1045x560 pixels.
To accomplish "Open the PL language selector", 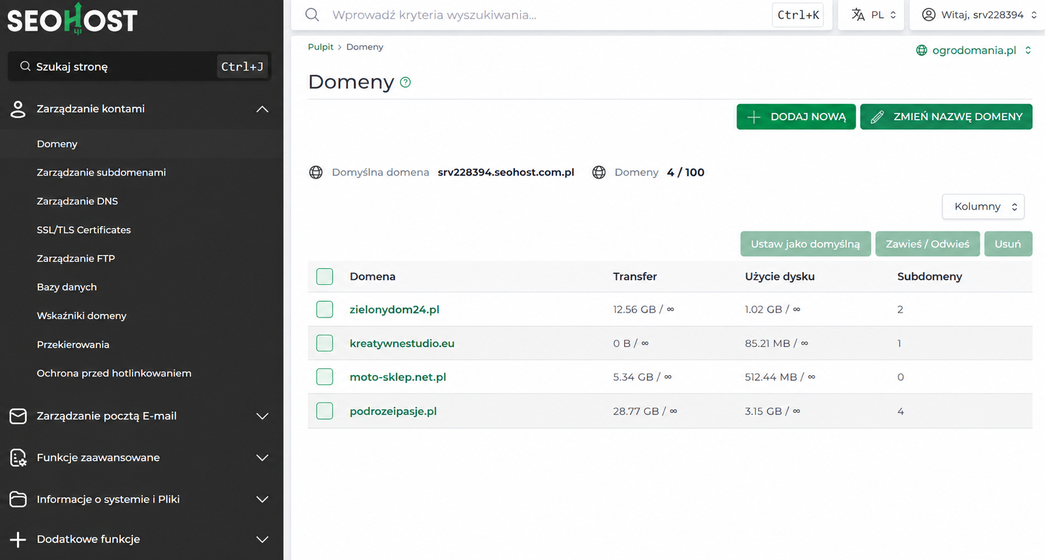I will (x=871, y=15).
